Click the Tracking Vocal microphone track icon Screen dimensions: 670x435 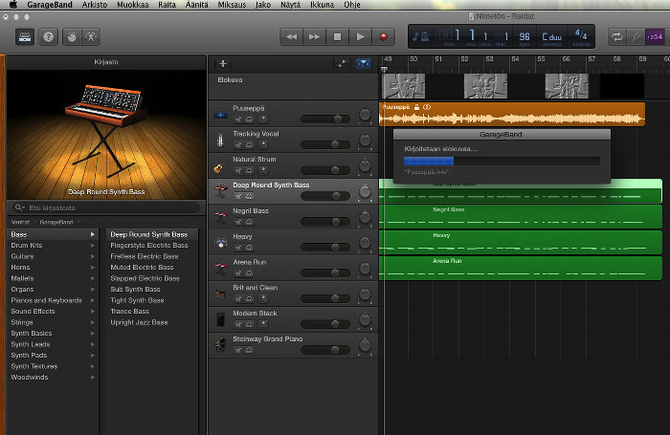click(220, 141)
